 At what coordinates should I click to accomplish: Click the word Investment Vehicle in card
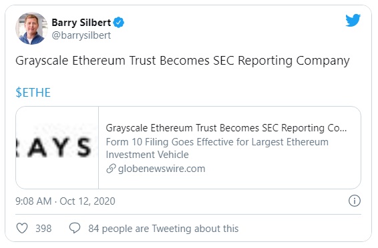(147, 155)
